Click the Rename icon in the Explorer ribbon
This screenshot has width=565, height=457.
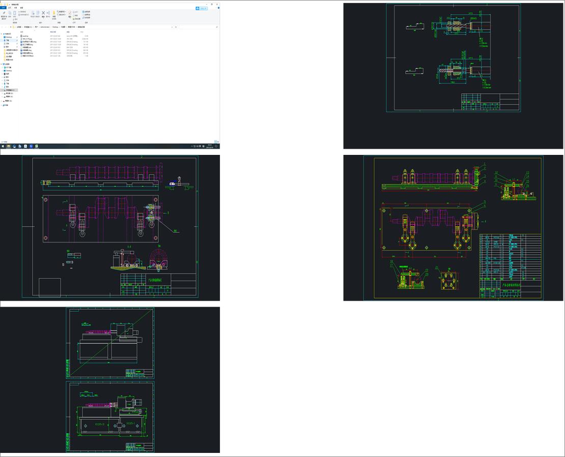(48, 14)
